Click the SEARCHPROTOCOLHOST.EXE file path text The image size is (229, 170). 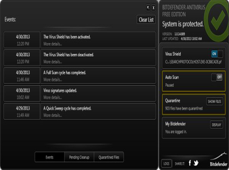pyautogui.click(x=193, y=62)
